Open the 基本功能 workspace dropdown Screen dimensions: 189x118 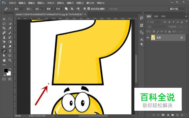(178, 9)
